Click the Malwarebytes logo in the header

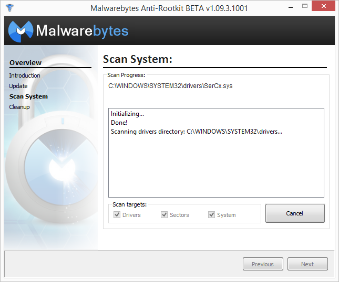pos(68,31)
